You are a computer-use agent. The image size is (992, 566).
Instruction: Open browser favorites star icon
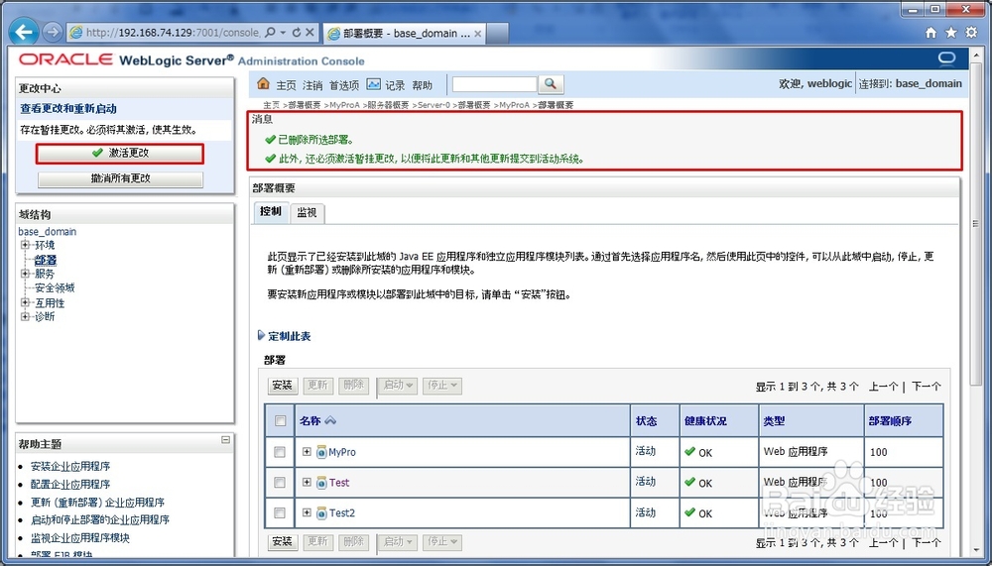pos(951,33)
